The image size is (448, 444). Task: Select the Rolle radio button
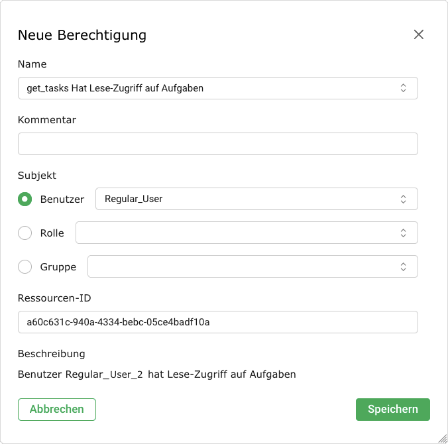25,233
